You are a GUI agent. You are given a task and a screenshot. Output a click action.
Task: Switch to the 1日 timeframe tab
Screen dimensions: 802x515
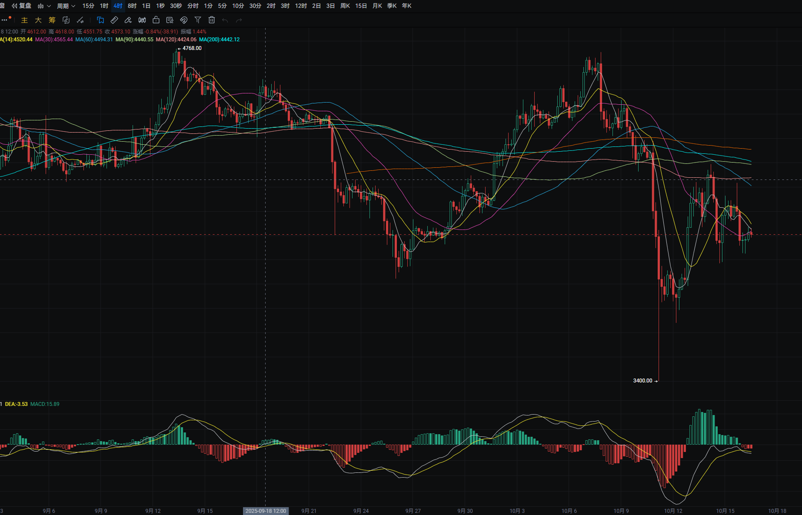(x=146, y=6)
